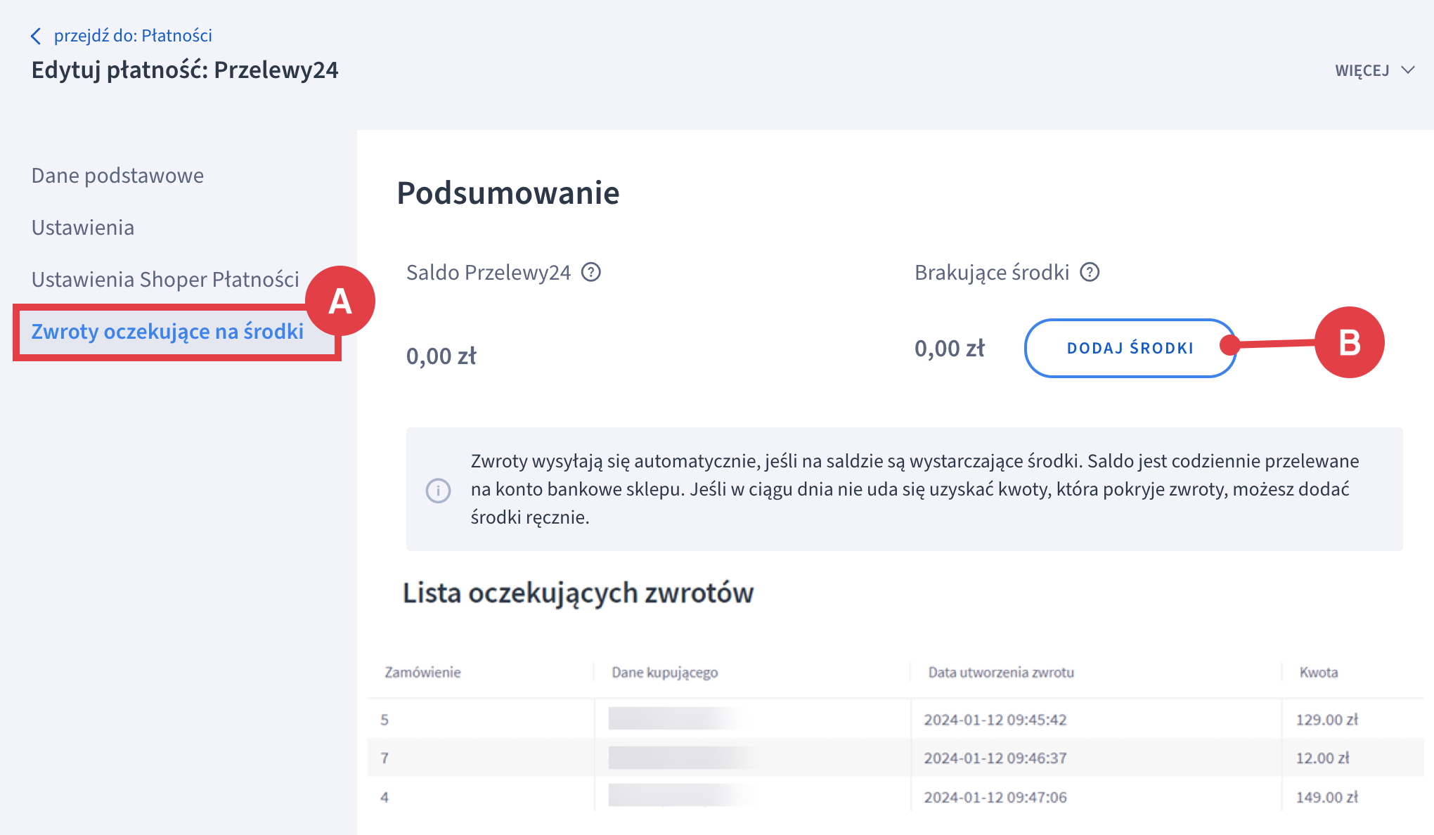
Task: Select refund row for order 5
Action: click(385, 719)
